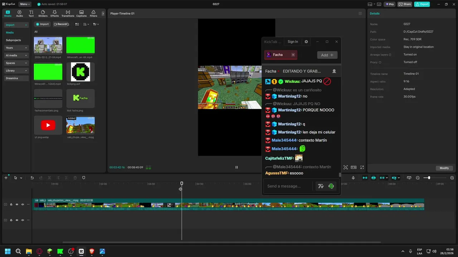Screen dimensions: 458x257
Task: Click the Share button
Action: pos(405,4)
